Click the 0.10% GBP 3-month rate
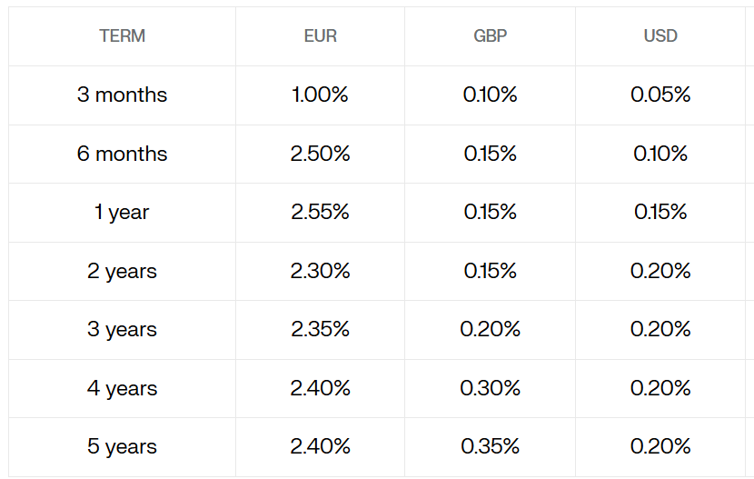 tap(491, 95)
